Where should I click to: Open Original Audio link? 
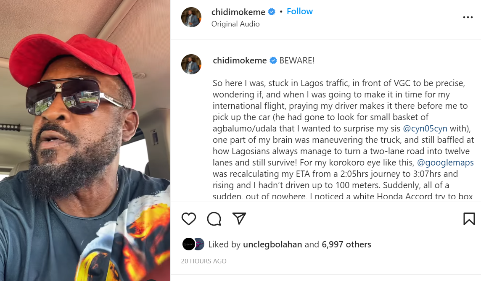[x=235, y=24]
